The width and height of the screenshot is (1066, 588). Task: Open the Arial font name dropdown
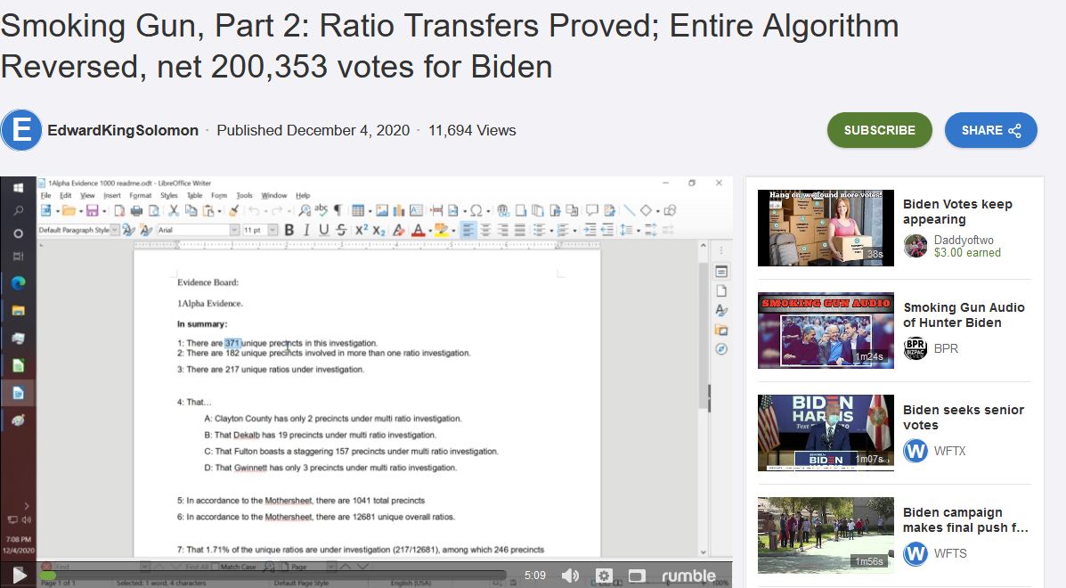pos(234,230)
